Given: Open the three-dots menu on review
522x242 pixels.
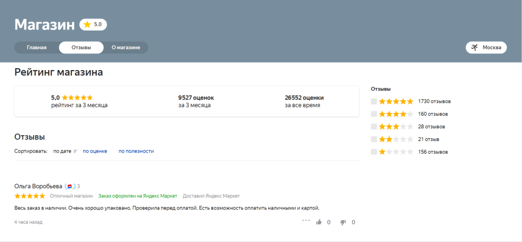Looking at the screenshot, I should pyautogui.click(x=306, y=221).
